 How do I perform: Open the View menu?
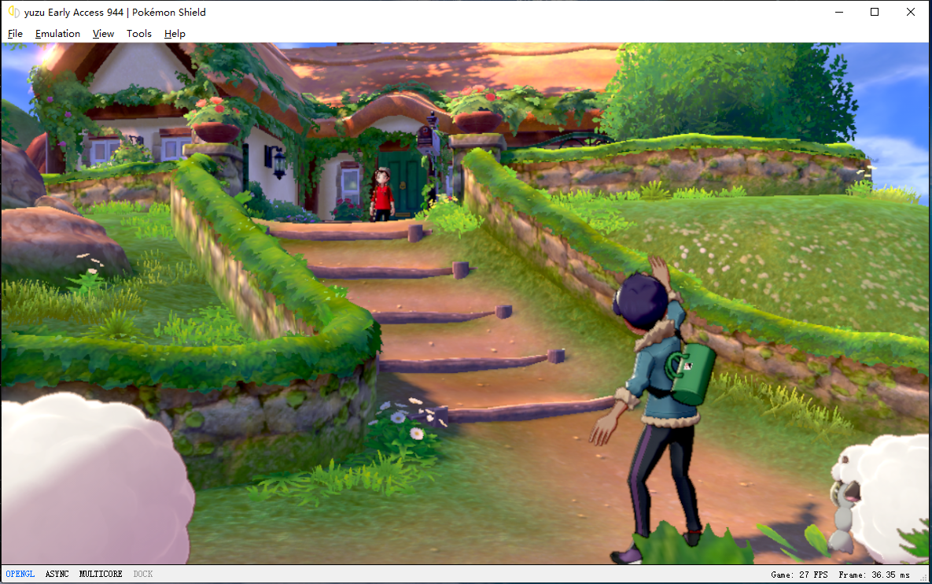(x=103, y=34)
